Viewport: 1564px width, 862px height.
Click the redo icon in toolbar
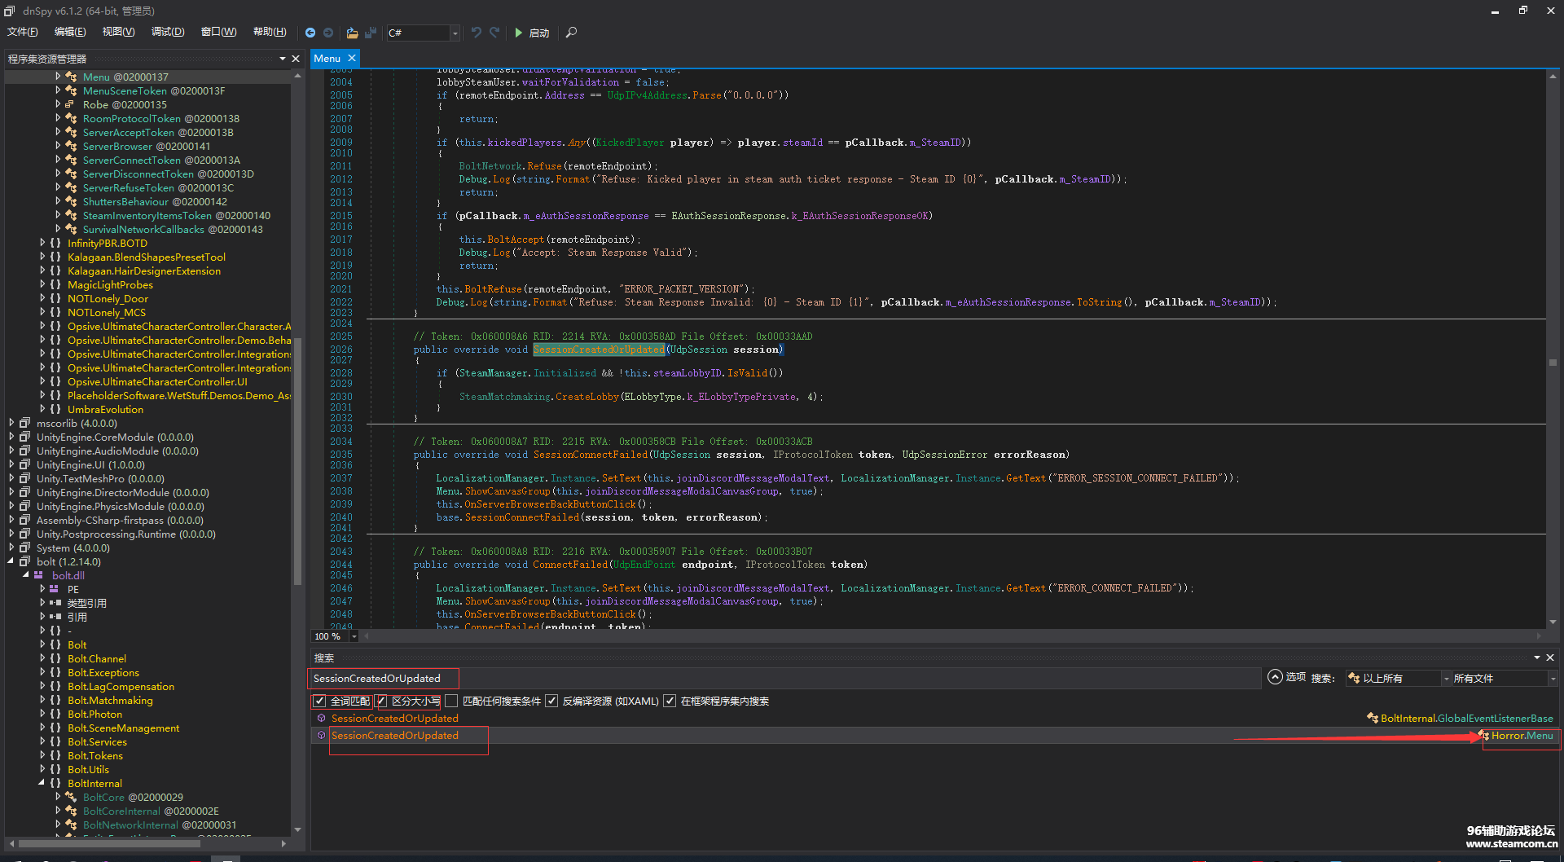(x=494, y=33)
